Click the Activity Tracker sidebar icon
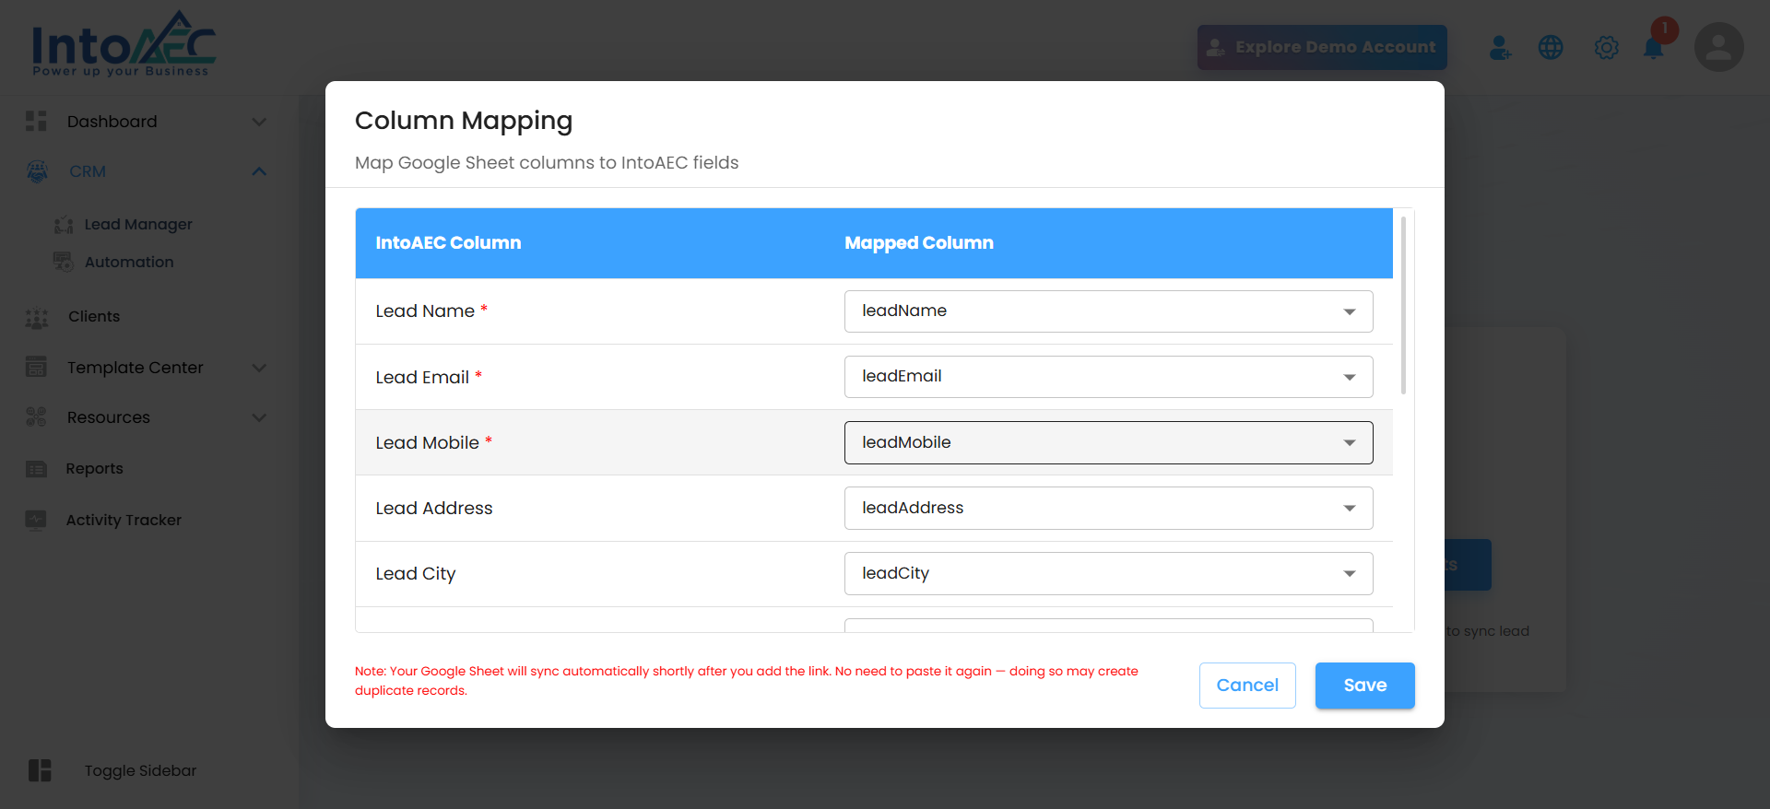1770x809 pixels. pos(36,520)
